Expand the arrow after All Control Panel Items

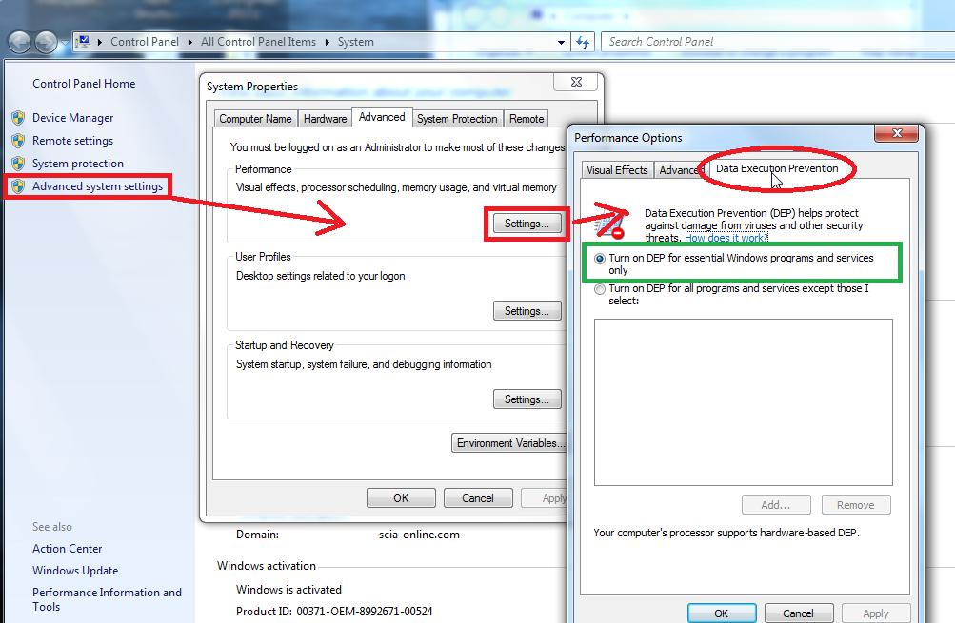pos(328,42)
